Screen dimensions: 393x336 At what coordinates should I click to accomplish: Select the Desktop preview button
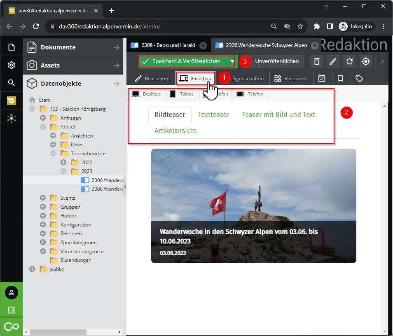(146, 94)
